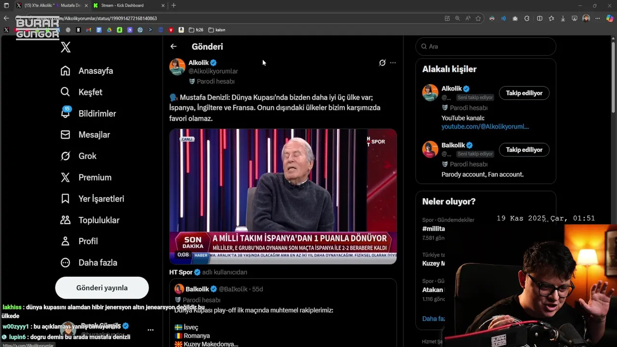Open Google Drive bookmark icon
The width and height of the screenshot is (617, 347).
tap(109, 30)
